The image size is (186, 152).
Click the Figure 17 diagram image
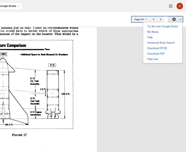point(36,85)
